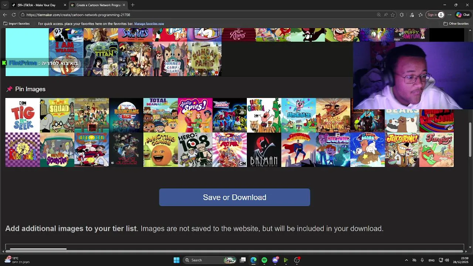Select the Annoying Orange thumbnail

click(160, 150)
